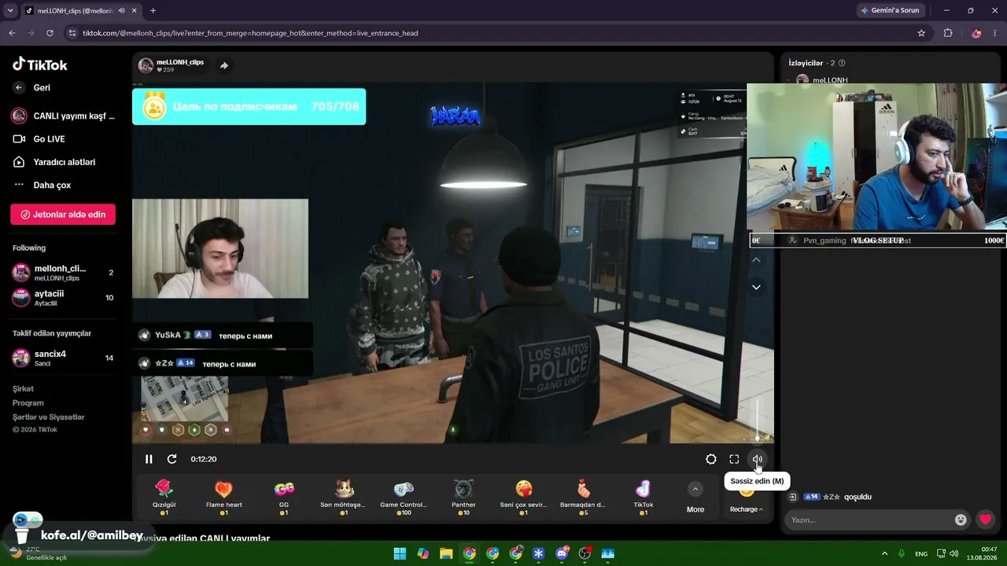Open the meLLONH_clips streamer profile avatar

pos(146,65)
